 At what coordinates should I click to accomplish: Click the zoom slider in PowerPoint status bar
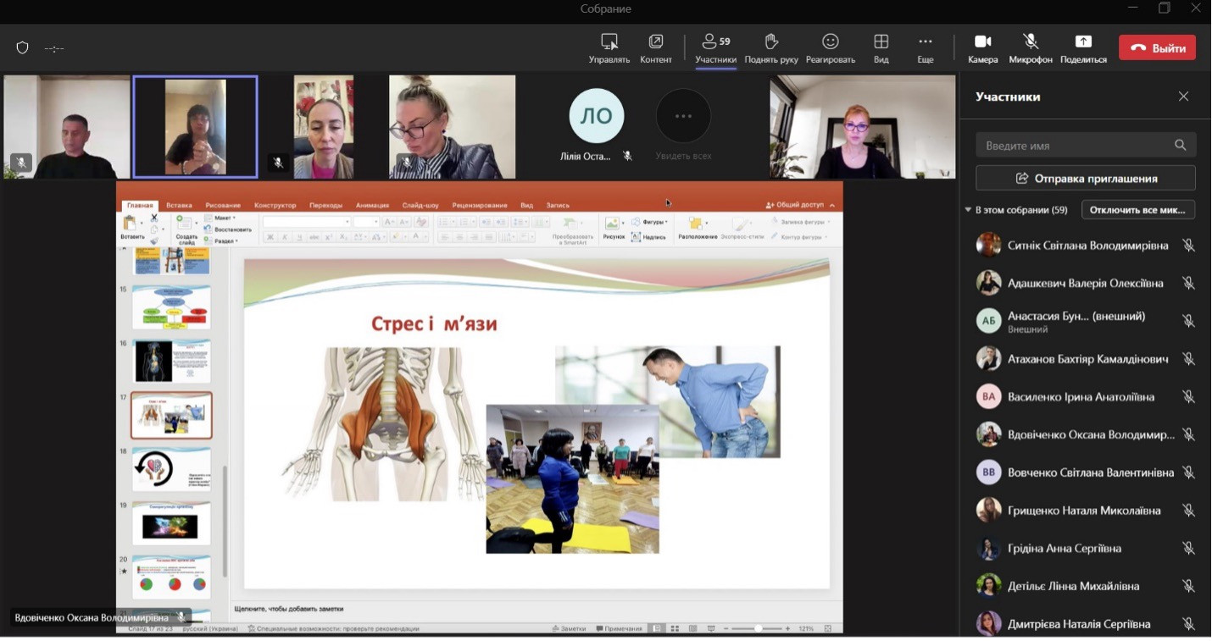(756, 628)
